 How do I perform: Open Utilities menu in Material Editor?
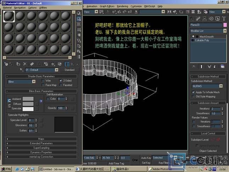pos(43,7)
